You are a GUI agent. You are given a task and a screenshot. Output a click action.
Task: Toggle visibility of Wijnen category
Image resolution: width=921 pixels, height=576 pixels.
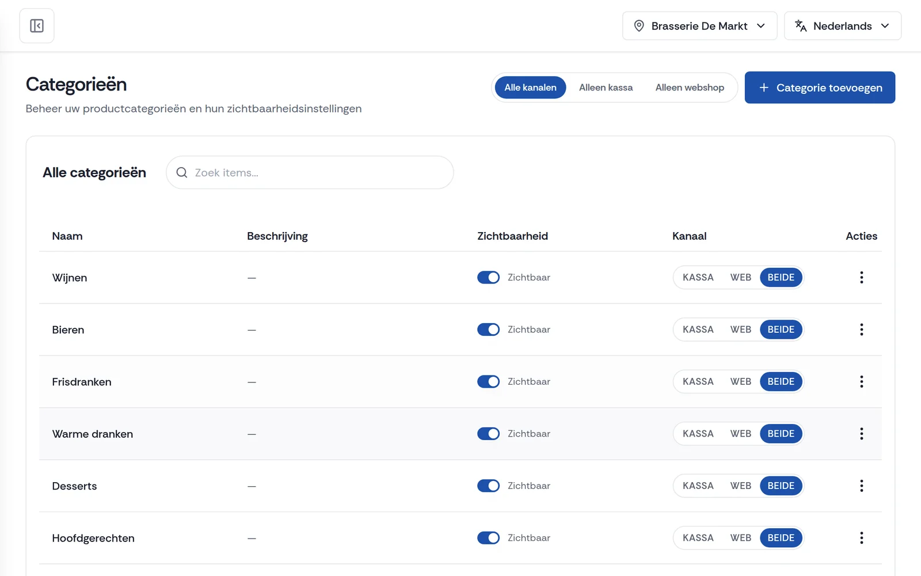point(488,278)
